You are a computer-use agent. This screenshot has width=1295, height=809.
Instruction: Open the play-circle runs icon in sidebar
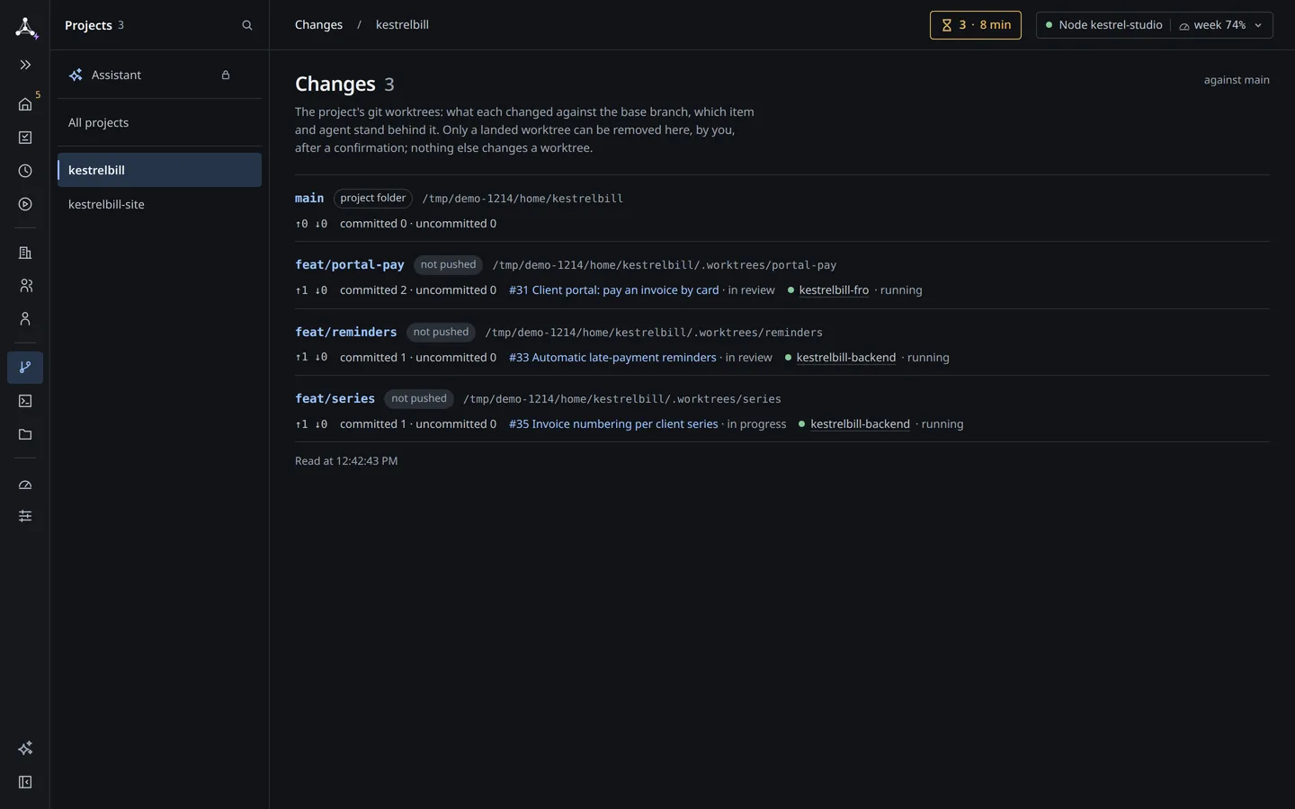click(x=25, y=204)
